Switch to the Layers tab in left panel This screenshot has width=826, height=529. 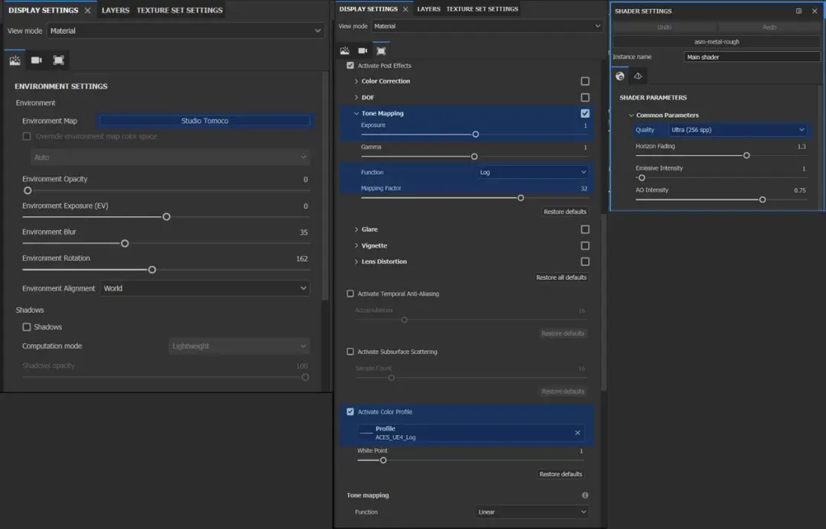115,11
